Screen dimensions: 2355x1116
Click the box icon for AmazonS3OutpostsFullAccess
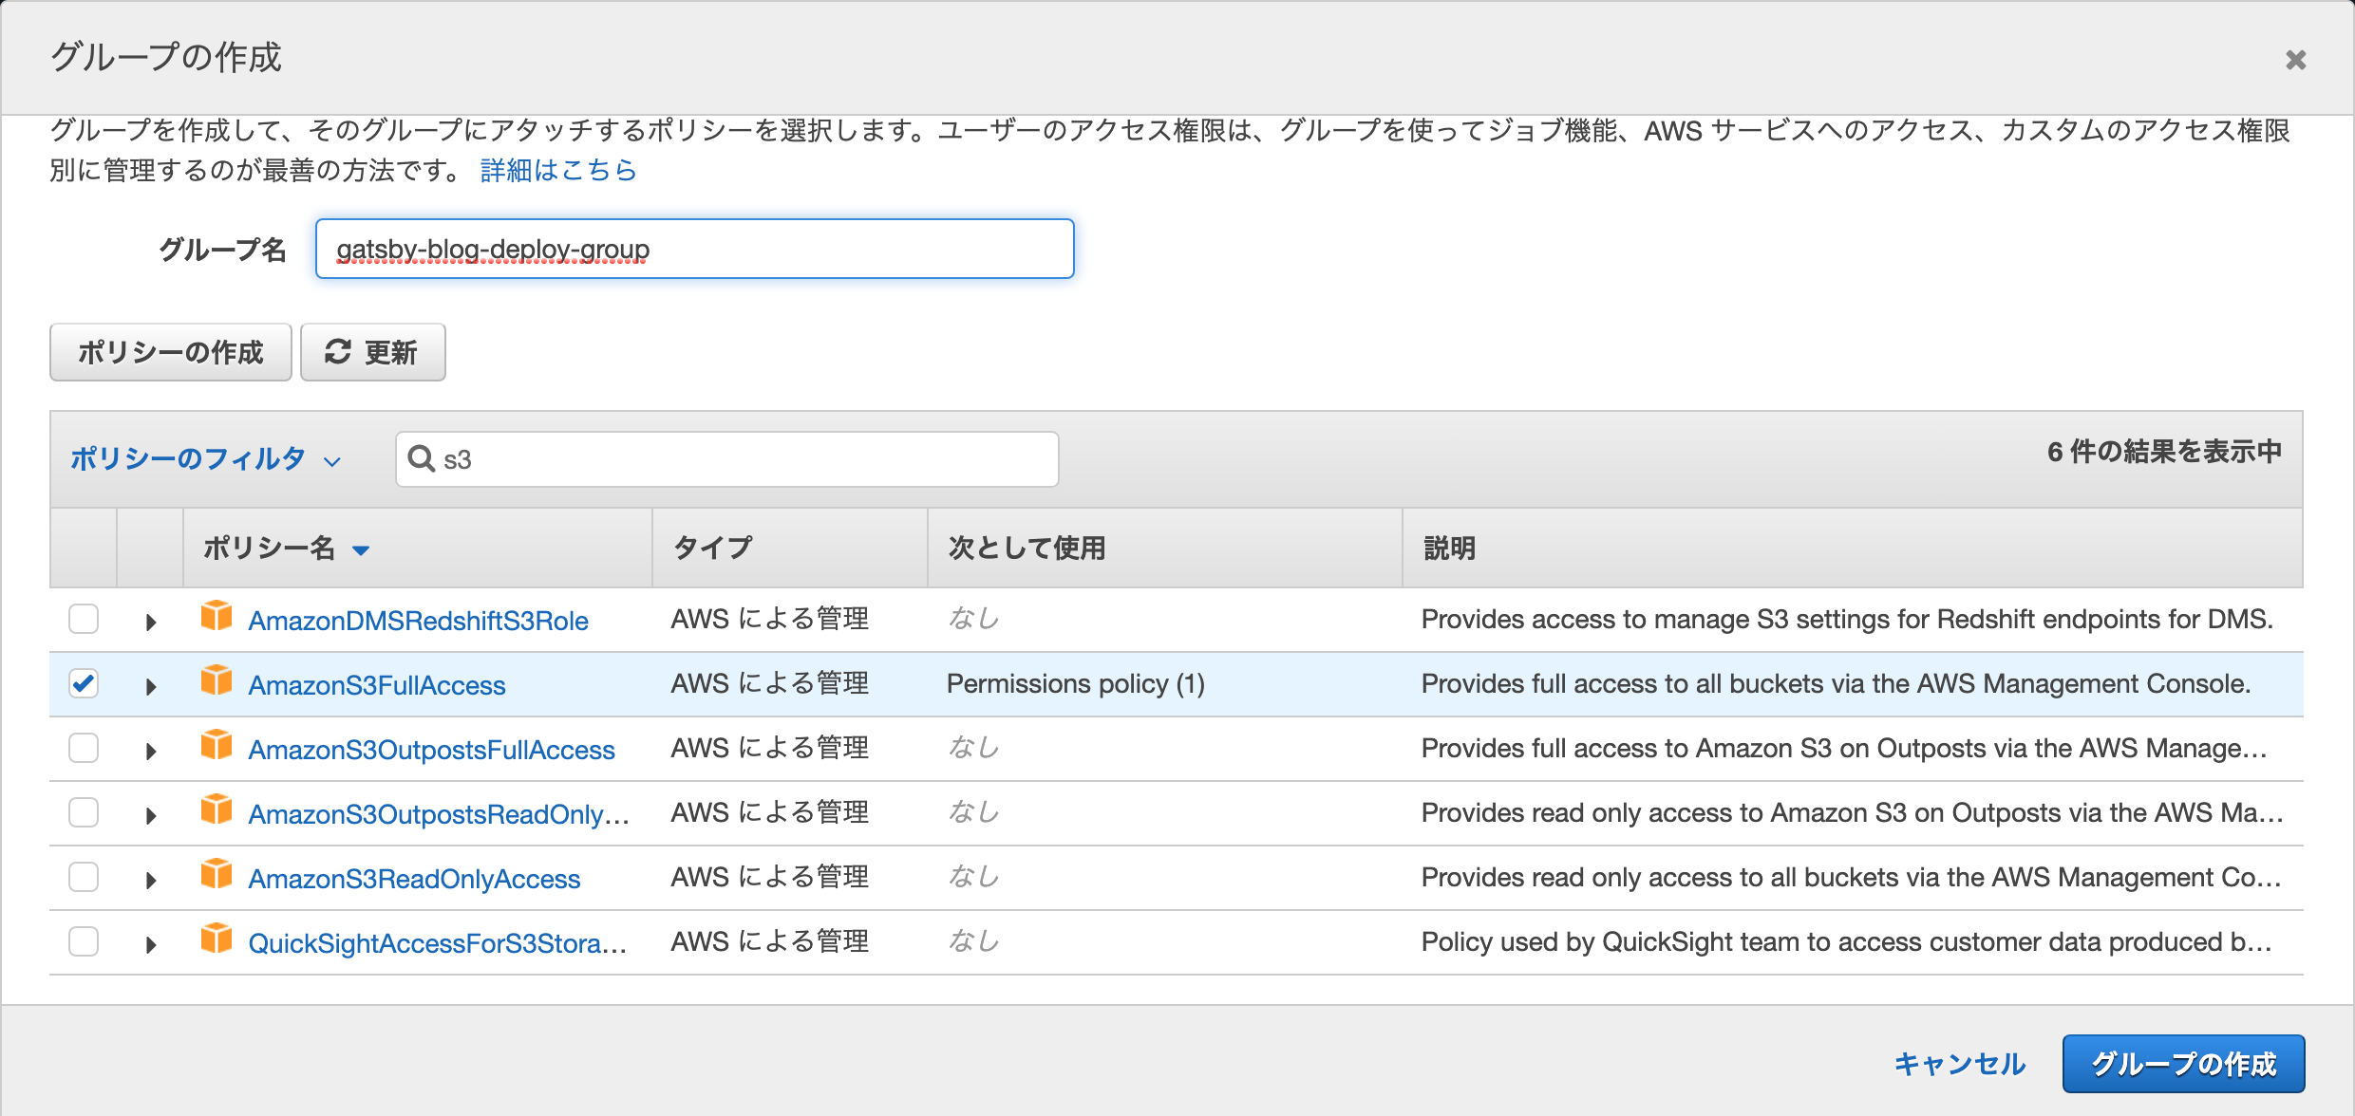[217, 746]
